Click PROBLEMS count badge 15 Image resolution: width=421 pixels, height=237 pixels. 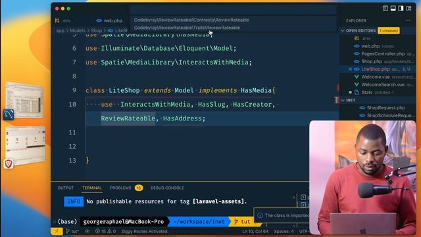click(139, 188)
